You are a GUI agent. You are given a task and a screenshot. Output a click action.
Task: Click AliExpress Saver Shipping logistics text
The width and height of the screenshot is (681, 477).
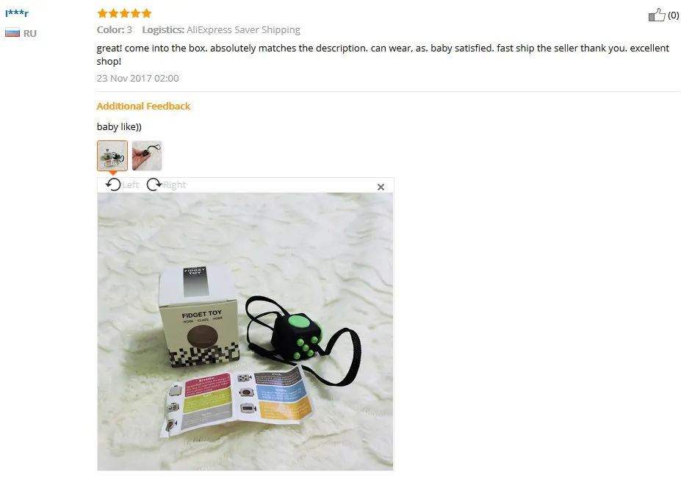click(243, 30)
